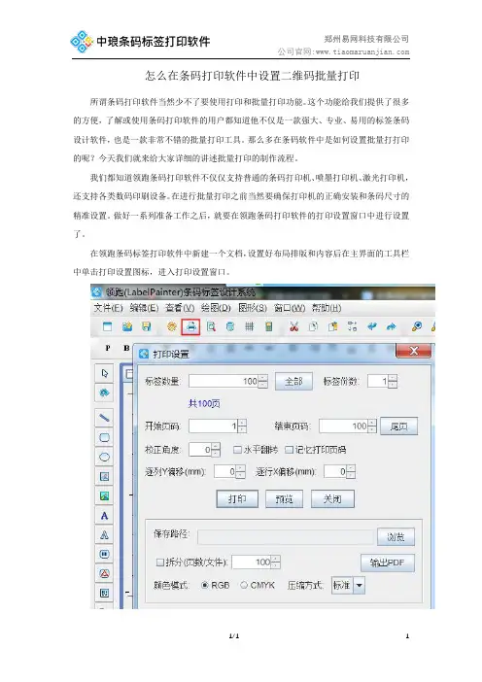Select the CMYK color mode radio button

coord(244,586)
